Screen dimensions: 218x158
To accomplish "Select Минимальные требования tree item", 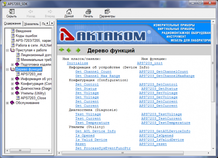I will click(x=36, y=60).
